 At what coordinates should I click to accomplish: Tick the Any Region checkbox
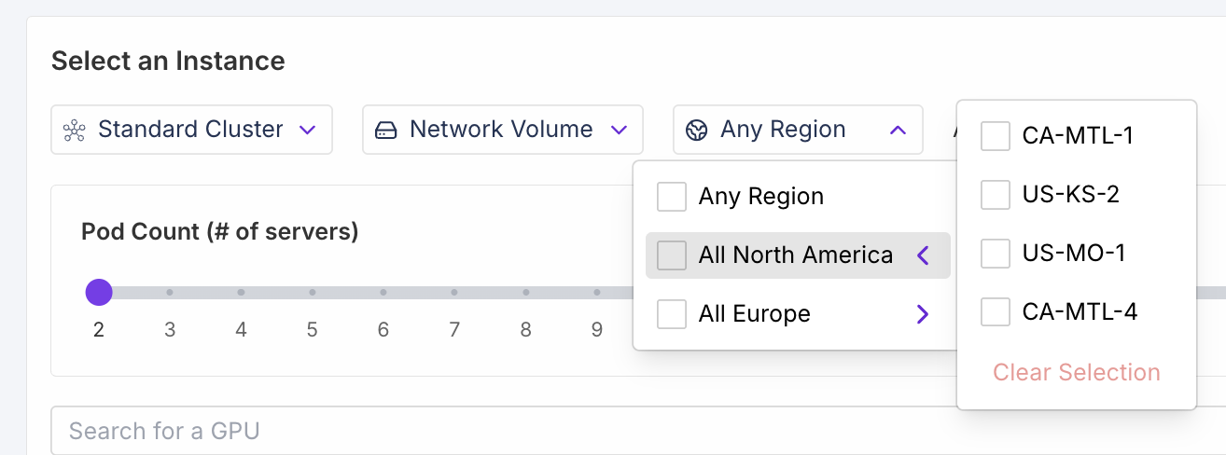(672, 197)
